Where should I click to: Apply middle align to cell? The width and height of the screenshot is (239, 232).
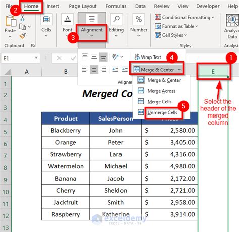tap(94, 57)
